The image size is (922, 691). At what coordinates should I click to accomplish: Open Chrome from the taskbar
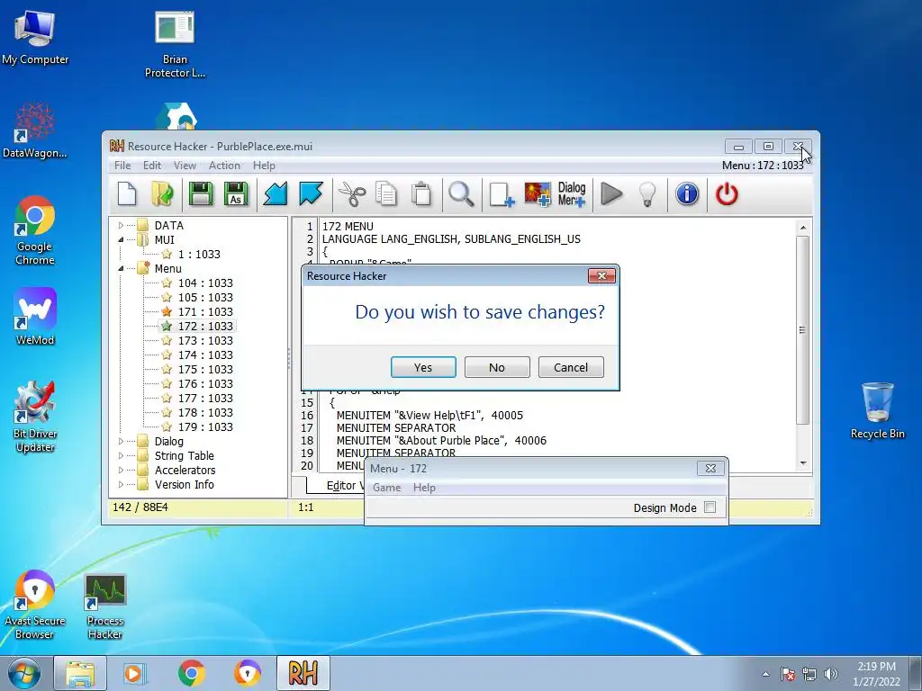pos(191,673)
